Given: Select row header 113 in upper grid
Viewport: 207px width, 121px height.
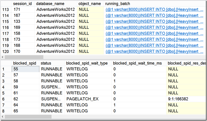Looking at the screenshot, I should (x=6, y=9).
